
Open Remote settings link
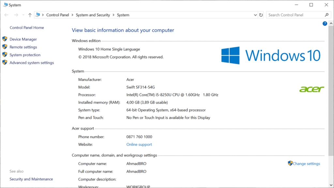(23, 47)
